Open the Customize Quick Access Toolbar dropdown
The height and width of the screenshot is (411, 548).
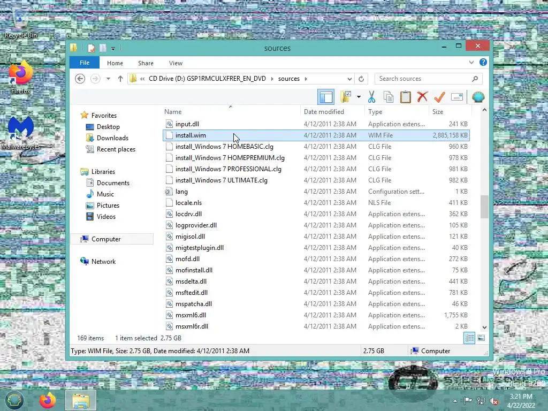pyautogui.click(x=113, y=48)
